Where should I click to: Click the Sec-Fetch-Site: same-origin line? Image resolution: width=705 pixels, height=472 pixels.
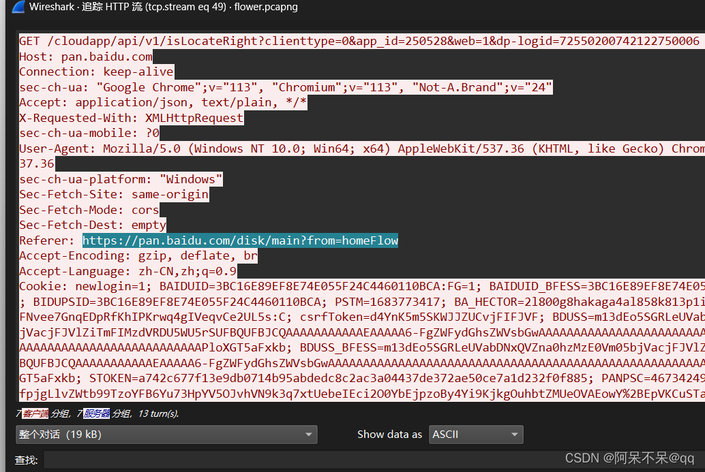click(114, 195)
